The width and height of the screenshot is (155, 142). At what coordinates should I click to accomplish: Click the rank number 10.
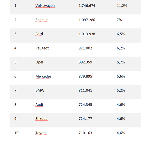pyautogui.click(x=17, y=133)
